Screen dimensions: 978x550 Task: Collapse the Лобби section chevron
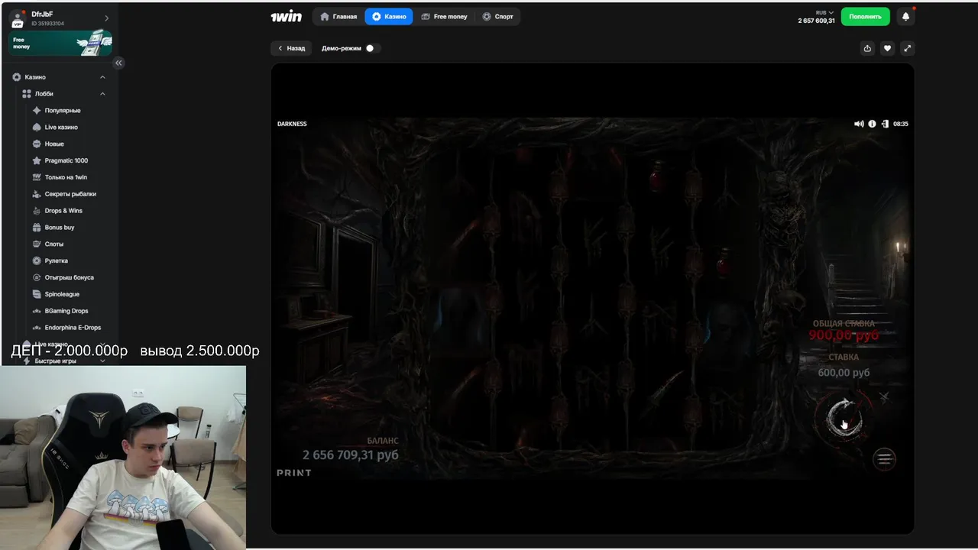[x=102, y=94]
